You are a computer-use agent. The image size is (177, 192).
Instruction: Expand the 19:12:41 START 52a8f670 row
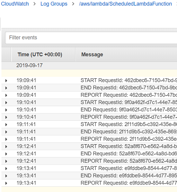(x=6, y=146)
